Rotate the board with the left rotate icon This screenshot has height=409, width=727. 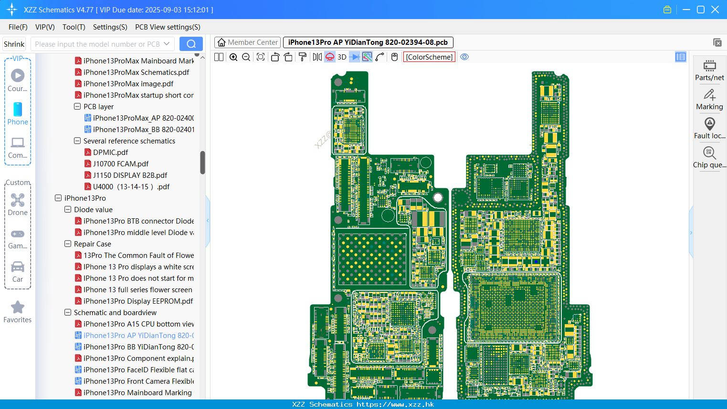pyautogui.click(x=275, y=57)
